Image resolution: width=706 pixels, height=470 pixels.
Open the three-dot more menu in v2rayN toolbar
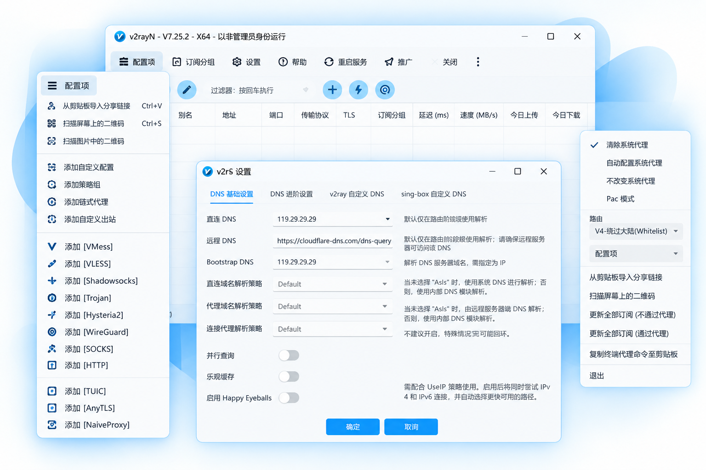478,62
